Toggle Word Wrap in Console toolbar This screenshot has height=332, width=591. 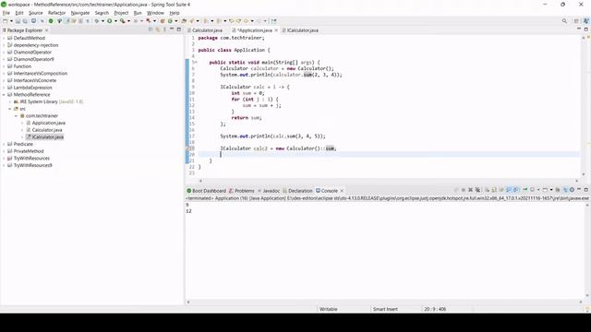501,190
